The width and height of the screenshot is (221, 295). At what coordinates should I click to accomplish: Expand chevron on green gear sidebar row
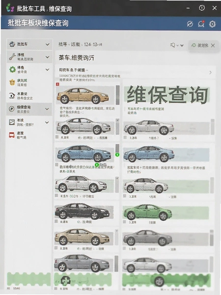[x=47, y=70]
